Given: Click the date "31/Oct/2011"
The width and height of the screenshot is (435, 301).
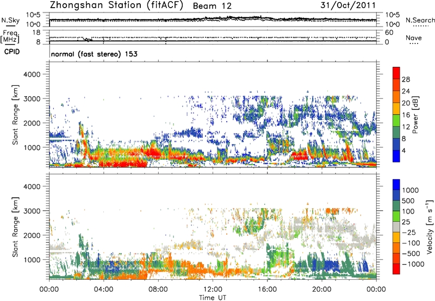Looking at the screenshot, I should click(x=348, y=5).
